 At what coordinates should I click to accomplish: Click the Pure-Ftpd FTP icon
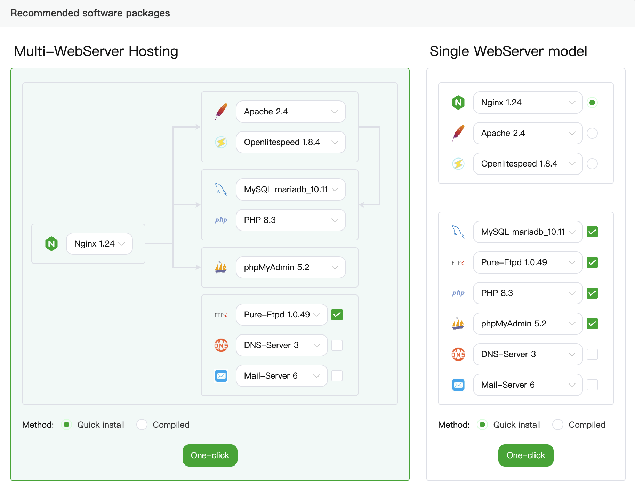(221, 314)
